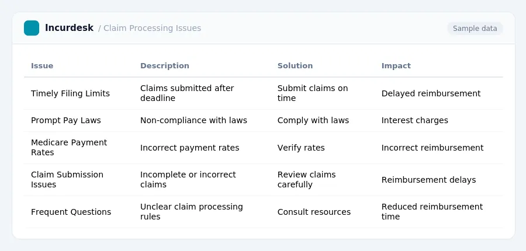Select the Frequent Questions cell
Viewport: 526px width, 251px height.
coord(71,212)
